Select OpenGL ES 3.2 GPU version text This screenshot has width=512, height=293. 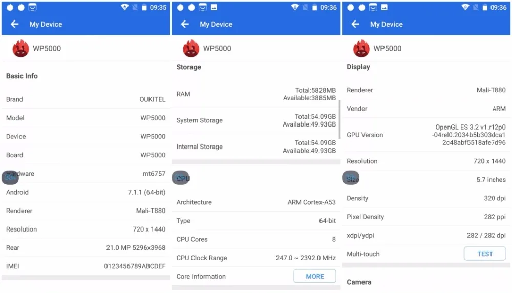[468, 135]
